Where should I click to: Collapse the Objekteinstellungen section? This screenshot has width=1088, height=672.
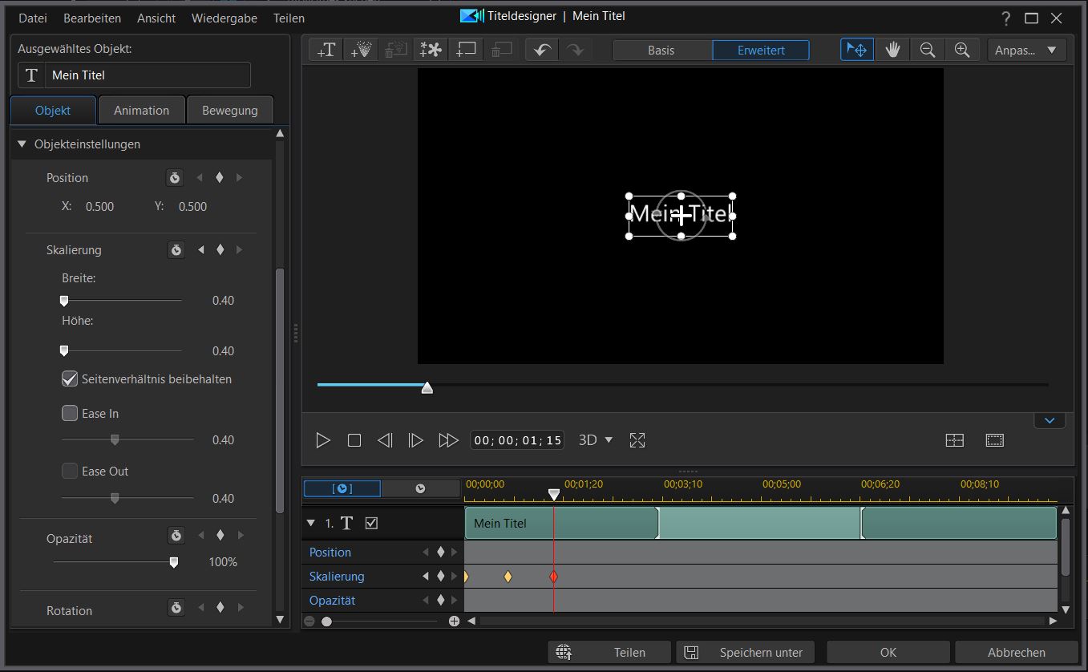pyautogui.click(x=21, y=144)
